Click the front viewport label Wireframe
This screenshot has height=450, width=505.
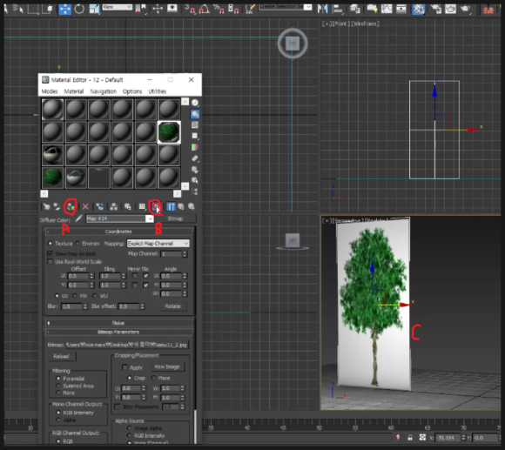point(365,24)
